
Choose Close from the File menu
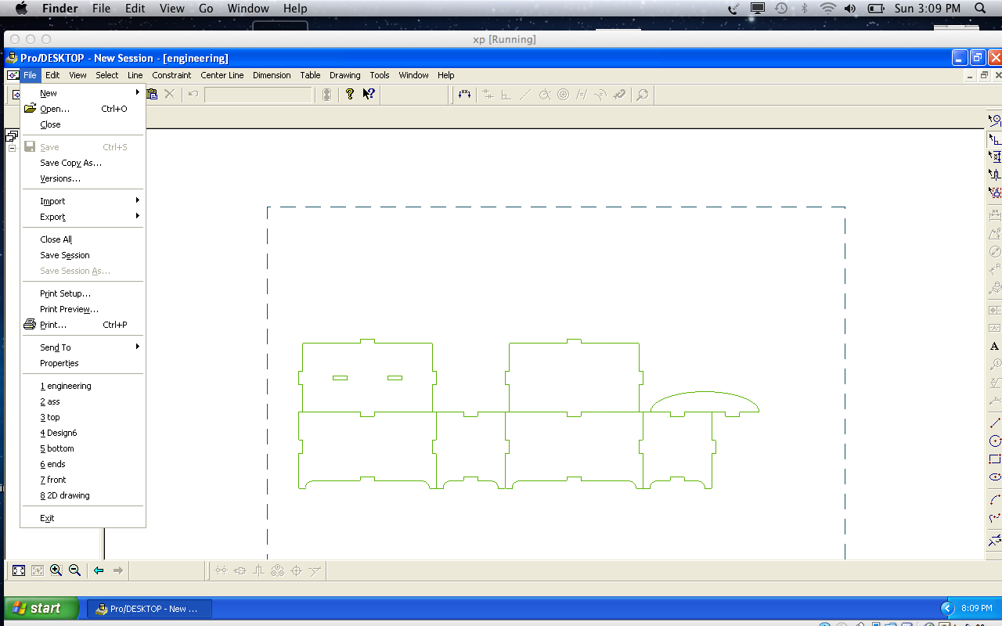pyautogui.click(x=83, y=124)
